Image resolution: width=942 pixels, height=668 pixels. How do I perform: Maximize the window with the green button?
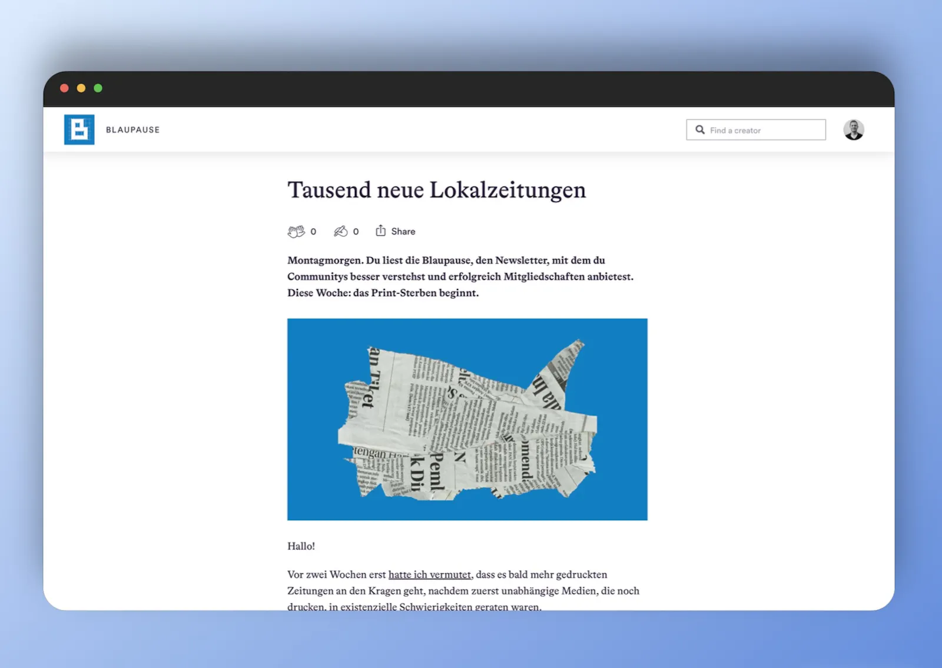point(98,88)
